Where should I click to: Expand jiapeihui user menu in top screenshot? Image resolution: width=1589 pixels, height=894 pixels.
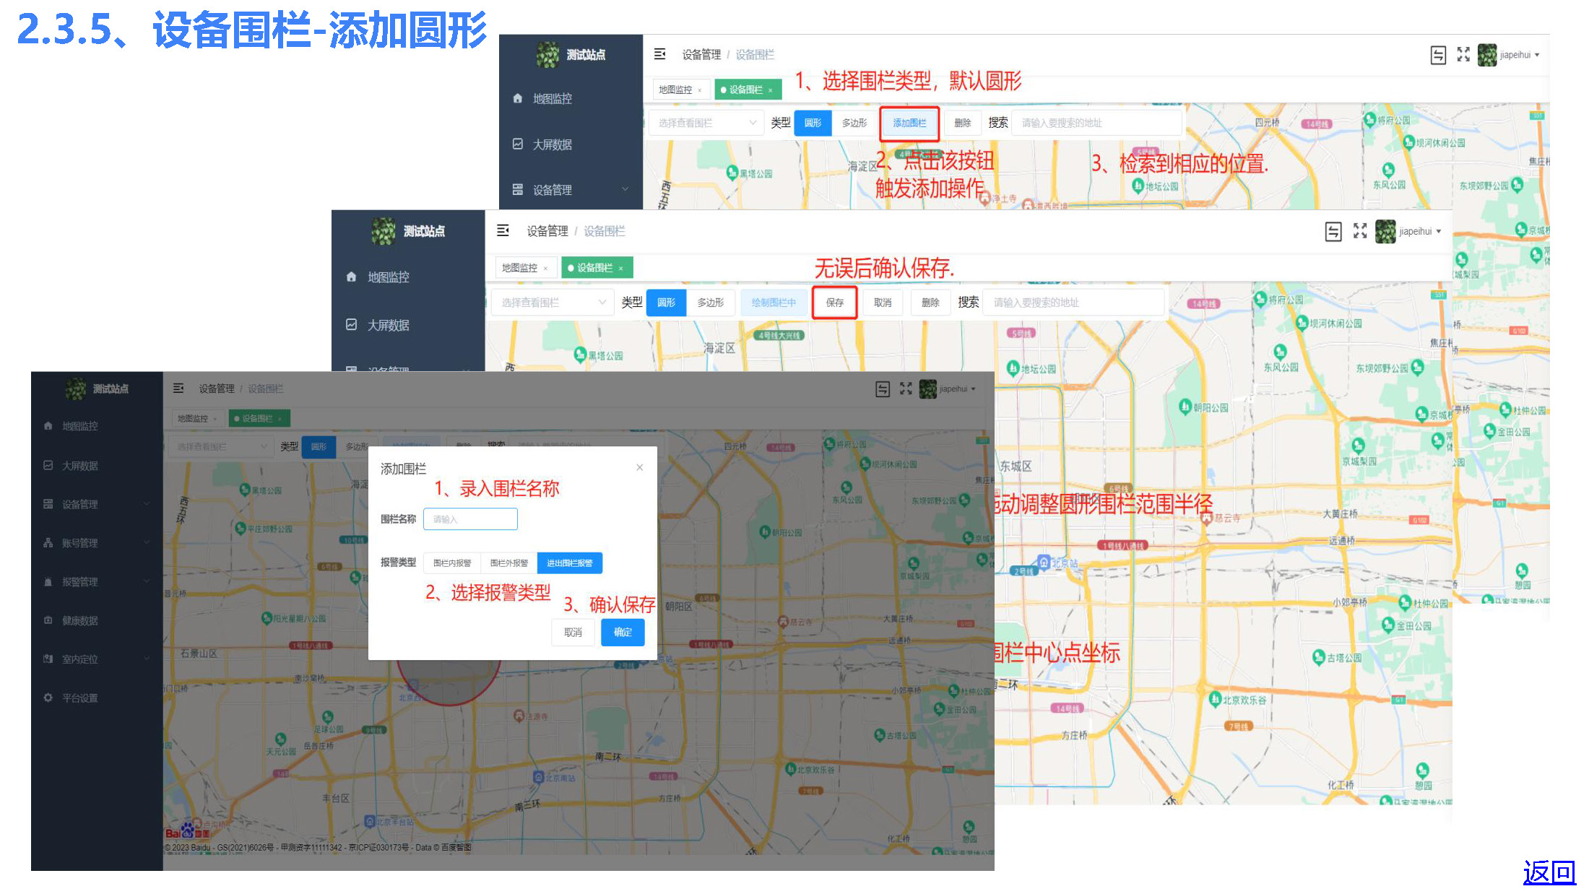[1520, 55]
